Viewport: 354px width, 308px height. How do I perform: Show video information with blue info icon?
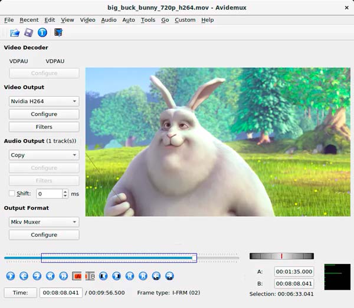point(42,32)
